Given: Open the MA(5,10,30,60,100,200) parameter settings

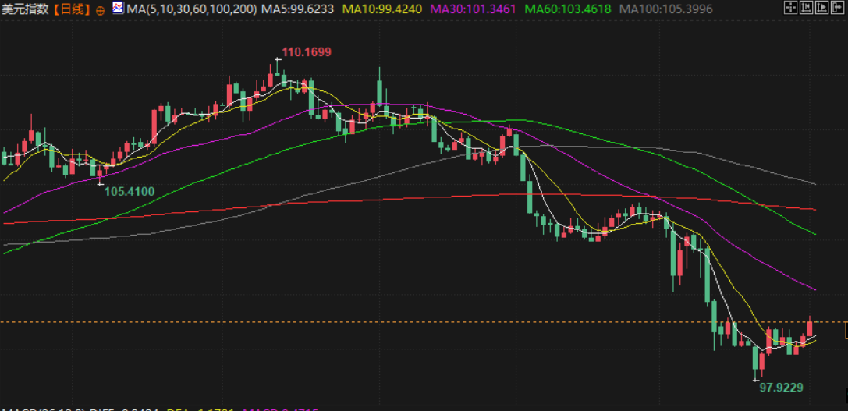Looking at the screenshot, I should (x=191, y=9).
